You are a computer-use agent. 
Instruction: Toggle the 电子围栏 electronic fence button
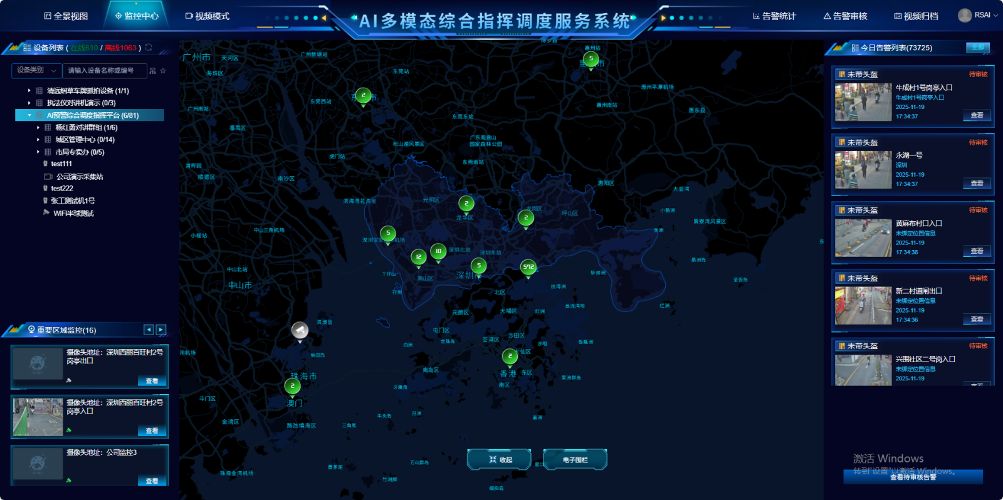pyautogui.click(x=575, y=459)
